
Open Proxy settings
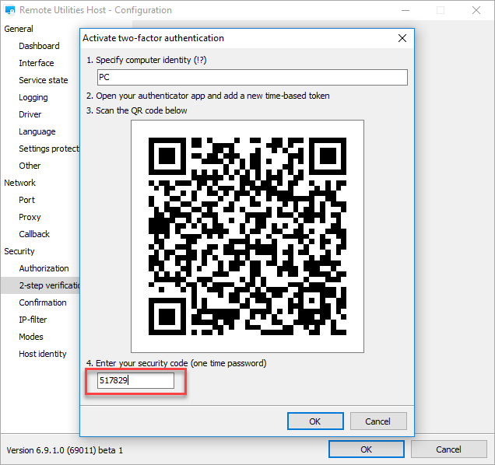[30, 217]
